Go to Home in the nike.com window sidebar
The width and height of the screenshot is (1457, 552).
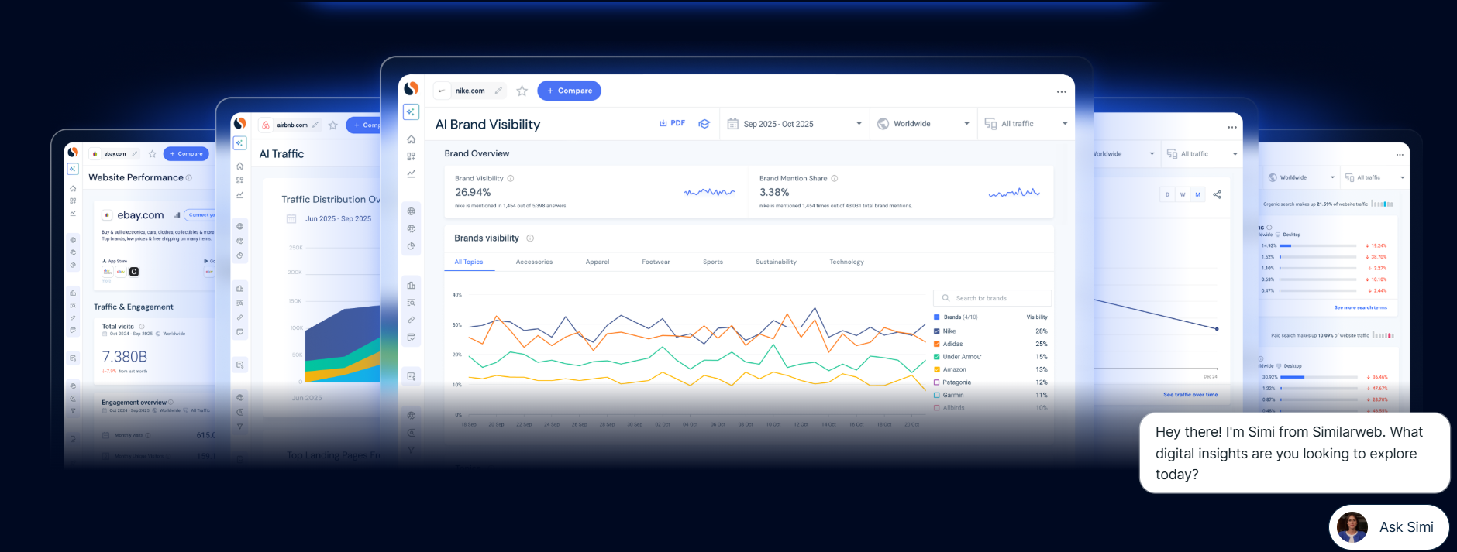[411, 139]
